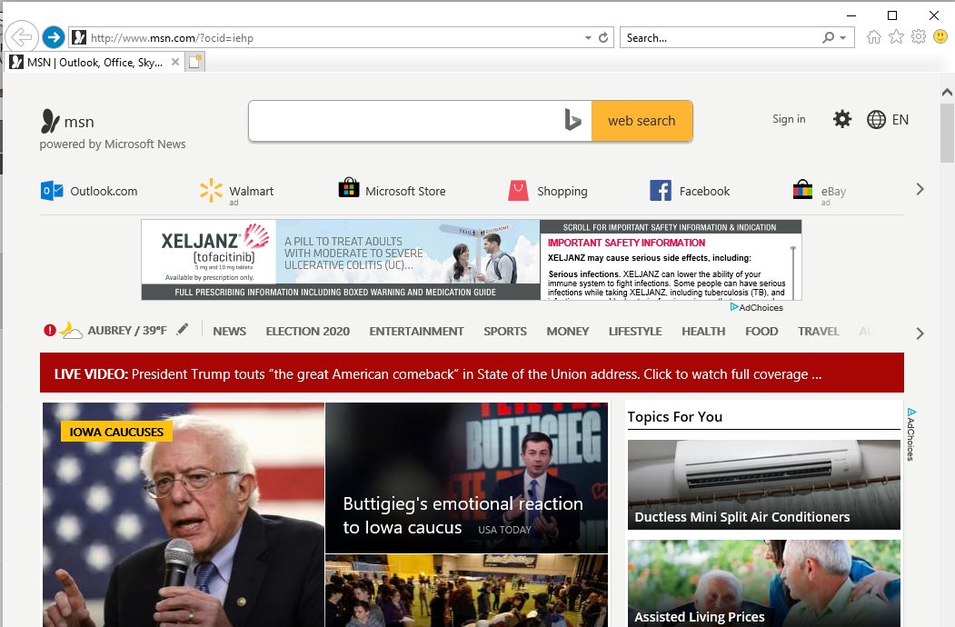This screenshot has height=627, width=955.
Task: Open the address bar history dropdown arrow
Action: point(588,38)
